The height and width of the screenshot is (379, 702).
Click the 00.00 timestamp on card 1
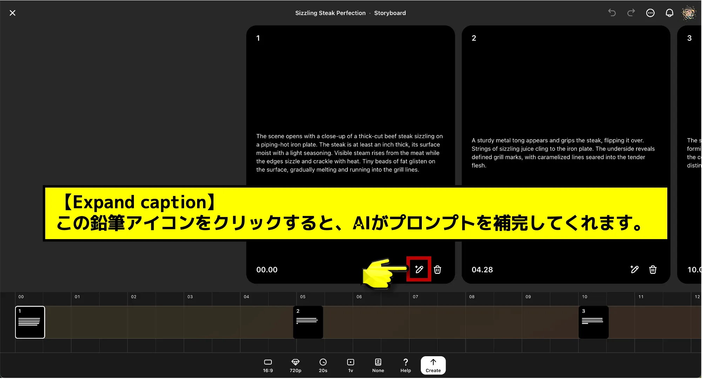click(267, 270)
